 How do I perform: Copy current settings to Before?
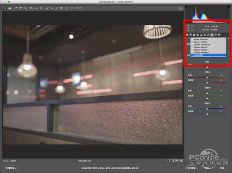177,161
